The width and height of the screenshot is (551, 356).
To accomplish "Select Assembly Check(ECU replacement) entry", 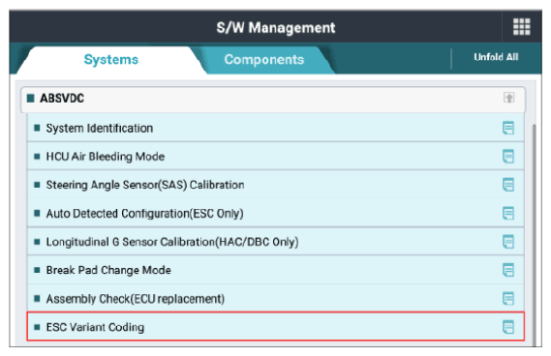I will (x=275, y=298).
